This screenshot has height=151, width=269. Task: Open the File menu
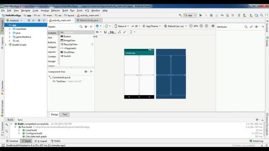[x=3, y=10]
